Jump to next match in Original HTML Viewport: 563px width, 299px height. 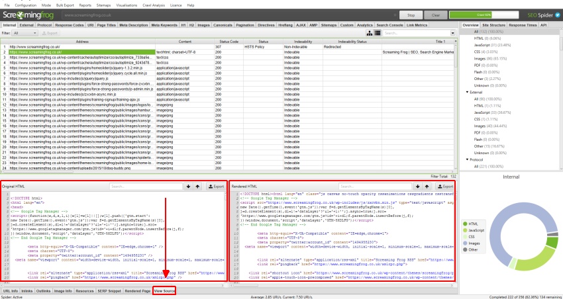pyautogui.click(x=189, y=187)
